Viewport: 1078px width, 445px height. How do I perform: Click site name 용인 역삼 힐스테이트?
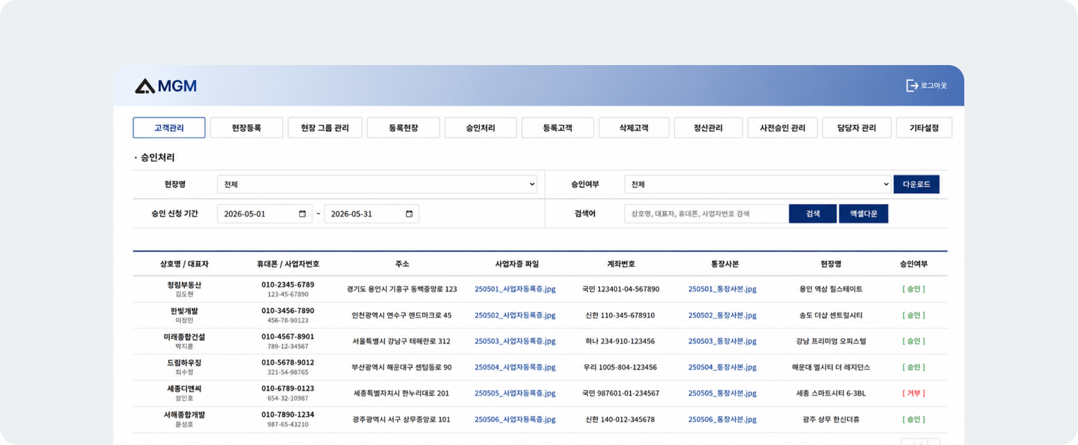831,289
